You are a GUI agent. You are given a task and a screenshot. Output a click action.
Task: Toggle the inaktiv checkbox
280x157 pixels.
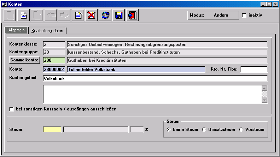coord(244,16)
